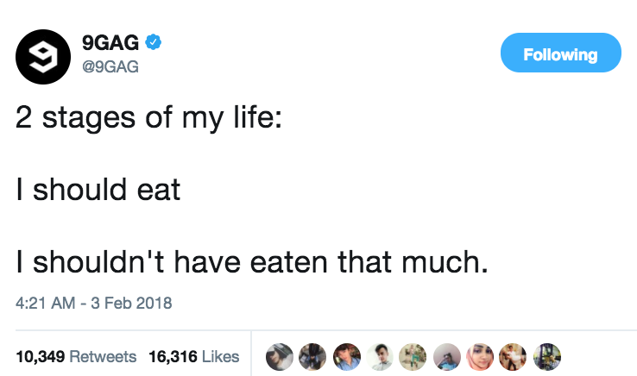This screenshot has height=376, width=637.
Task: Click the '2 stages of my life:' text
Action: point(148,119)
